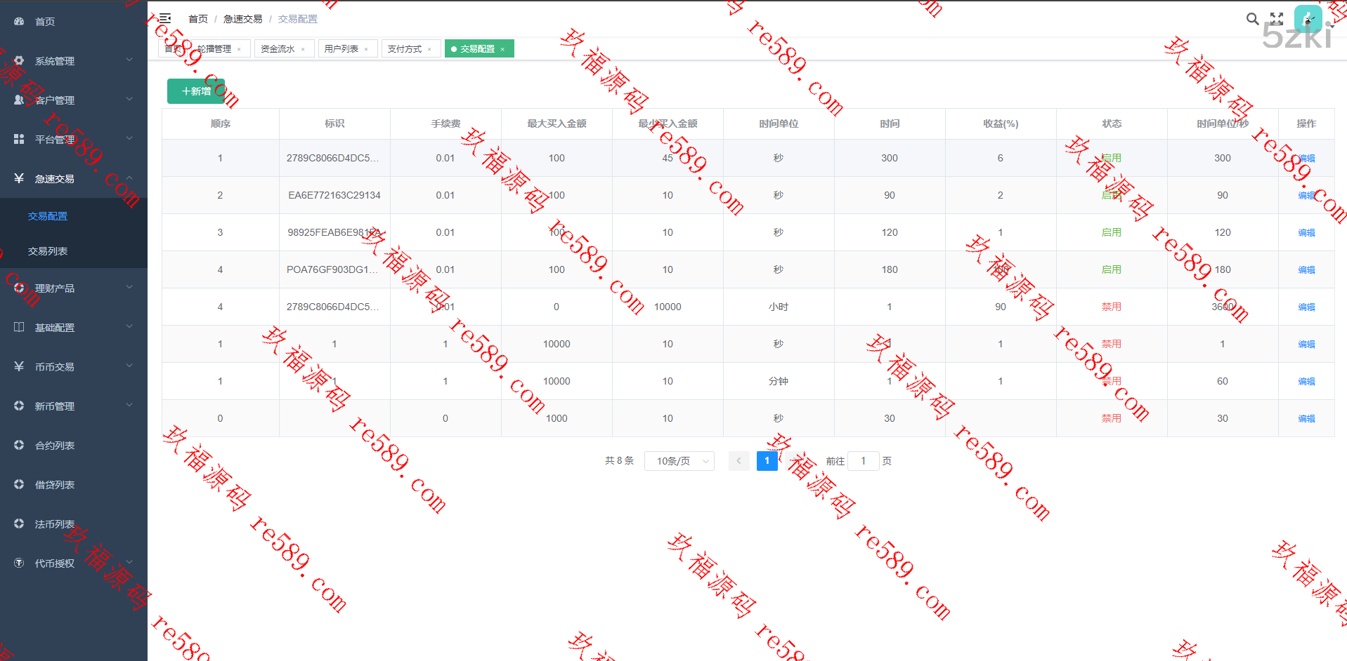Open the user avatar menu
Screen dimensions: 1347x661
pos(1308,19)
